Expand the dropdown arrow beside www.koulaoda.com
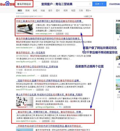Image resolution: width=120 pixels, height=131 pixels. pos(34,48)
